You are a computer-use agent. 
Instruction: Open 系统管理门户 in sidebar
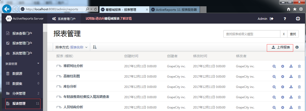click(22, 53)
